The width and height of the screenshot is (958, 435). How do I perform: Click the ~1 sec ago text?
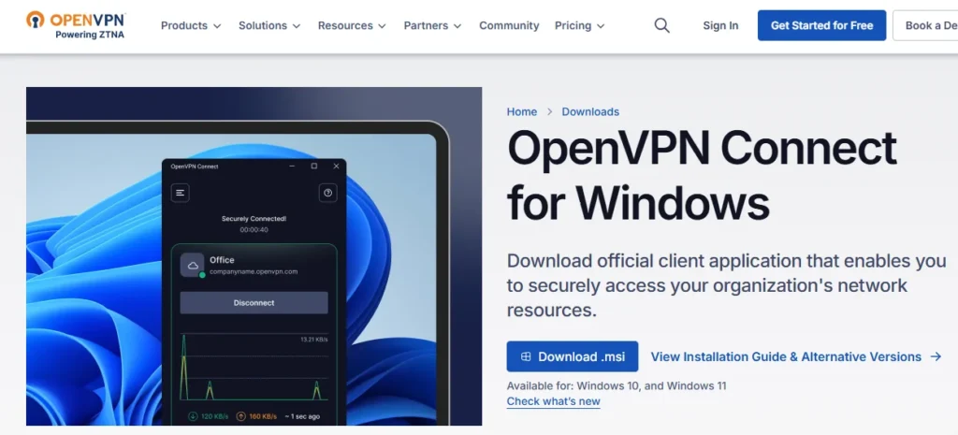click(302, 416)
